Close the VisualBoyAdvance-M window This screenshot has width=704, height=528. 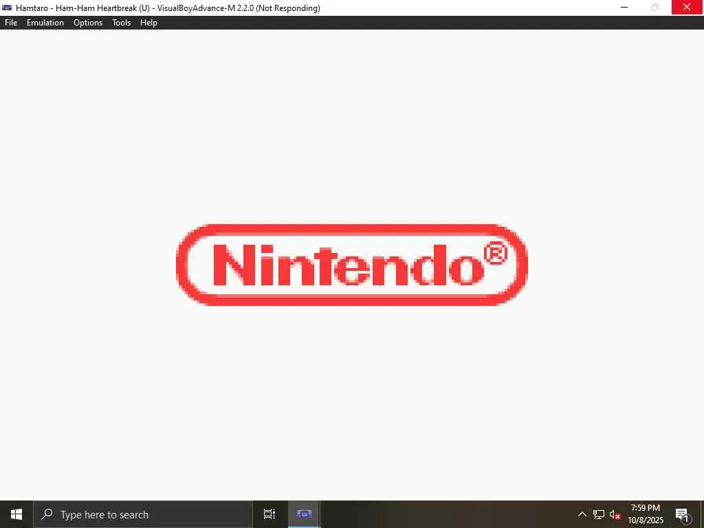pyautogui.click(x=687, y=7)
